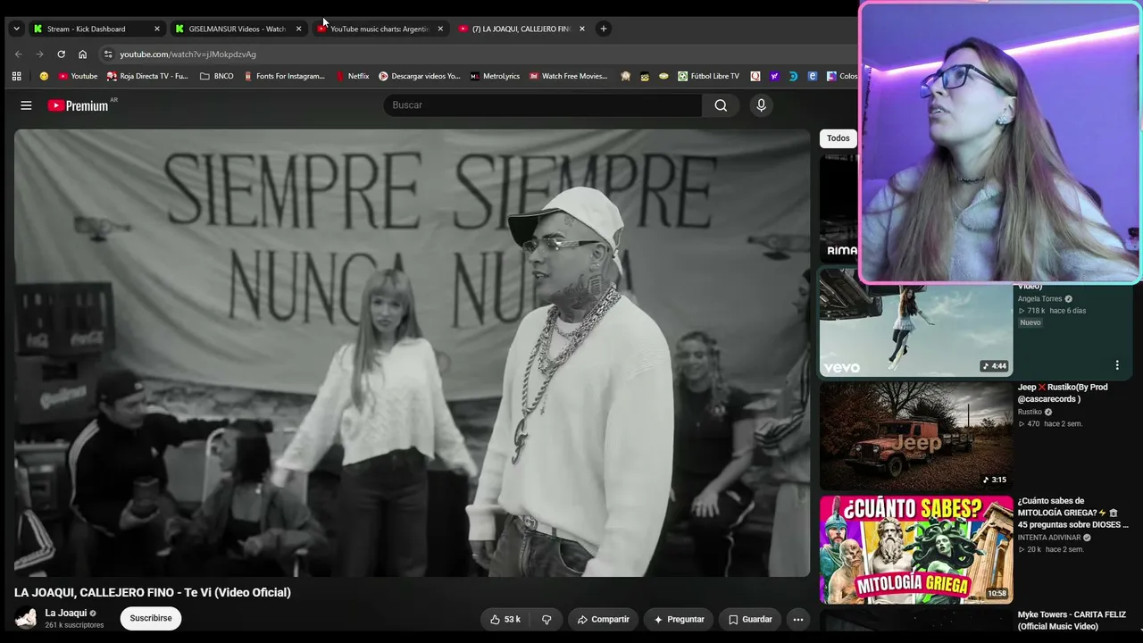
Task: Switch to YouTube music charts tab
Action: click(x=380, y=29)
